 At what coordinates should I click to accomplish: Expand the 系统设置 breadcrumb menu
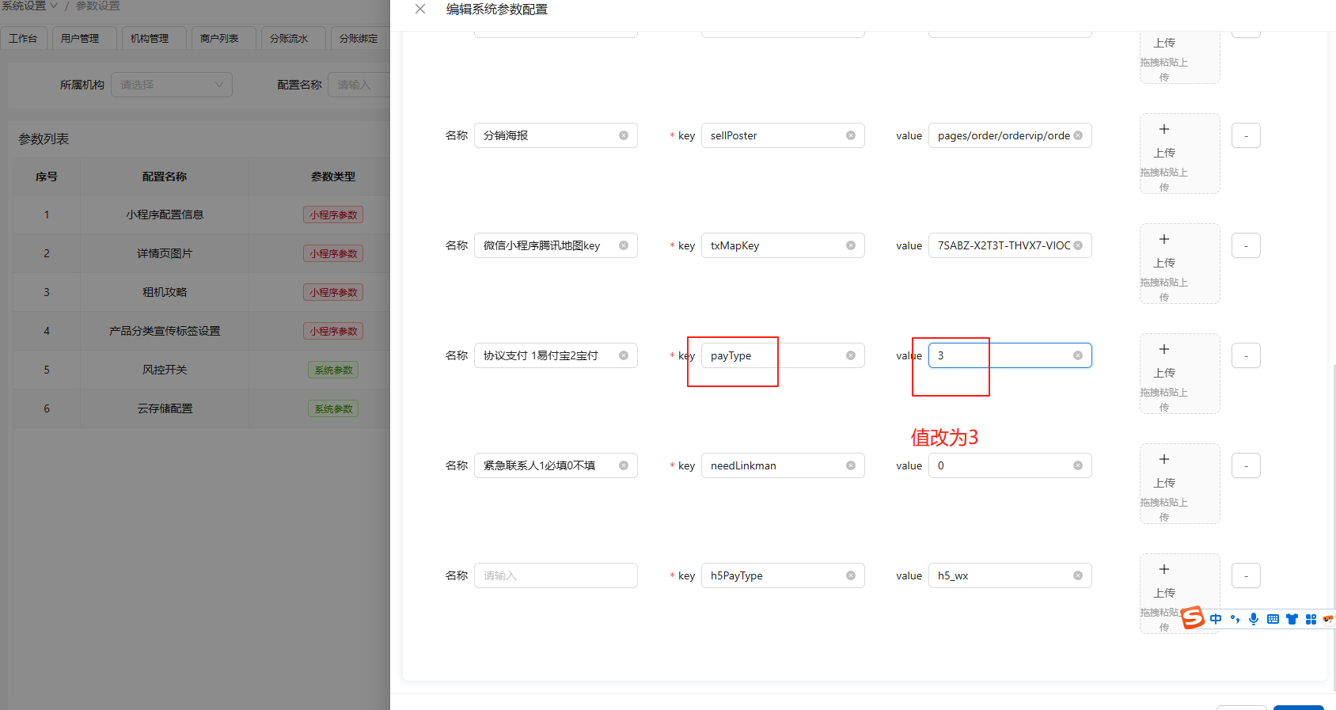pos(29,6)
